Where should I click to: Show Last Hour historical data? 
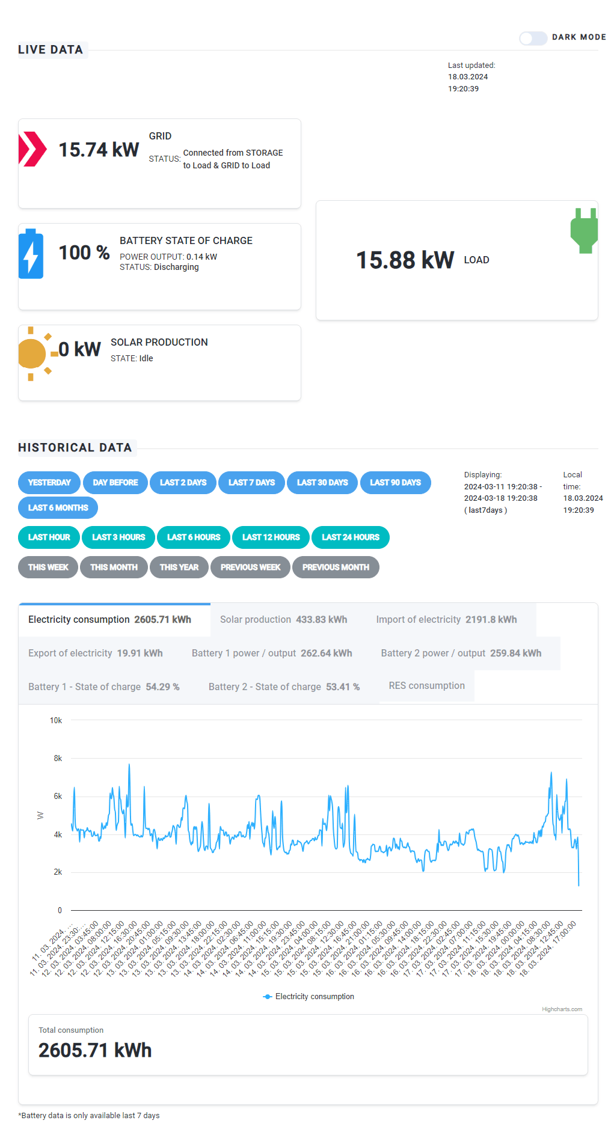pyautogui.click(x=49, y=537)
